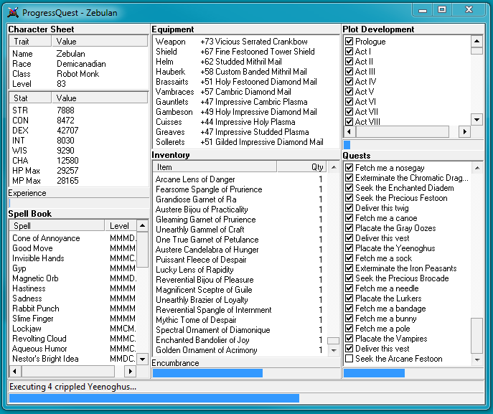Select the Act VI plot entry

[365, 102]
